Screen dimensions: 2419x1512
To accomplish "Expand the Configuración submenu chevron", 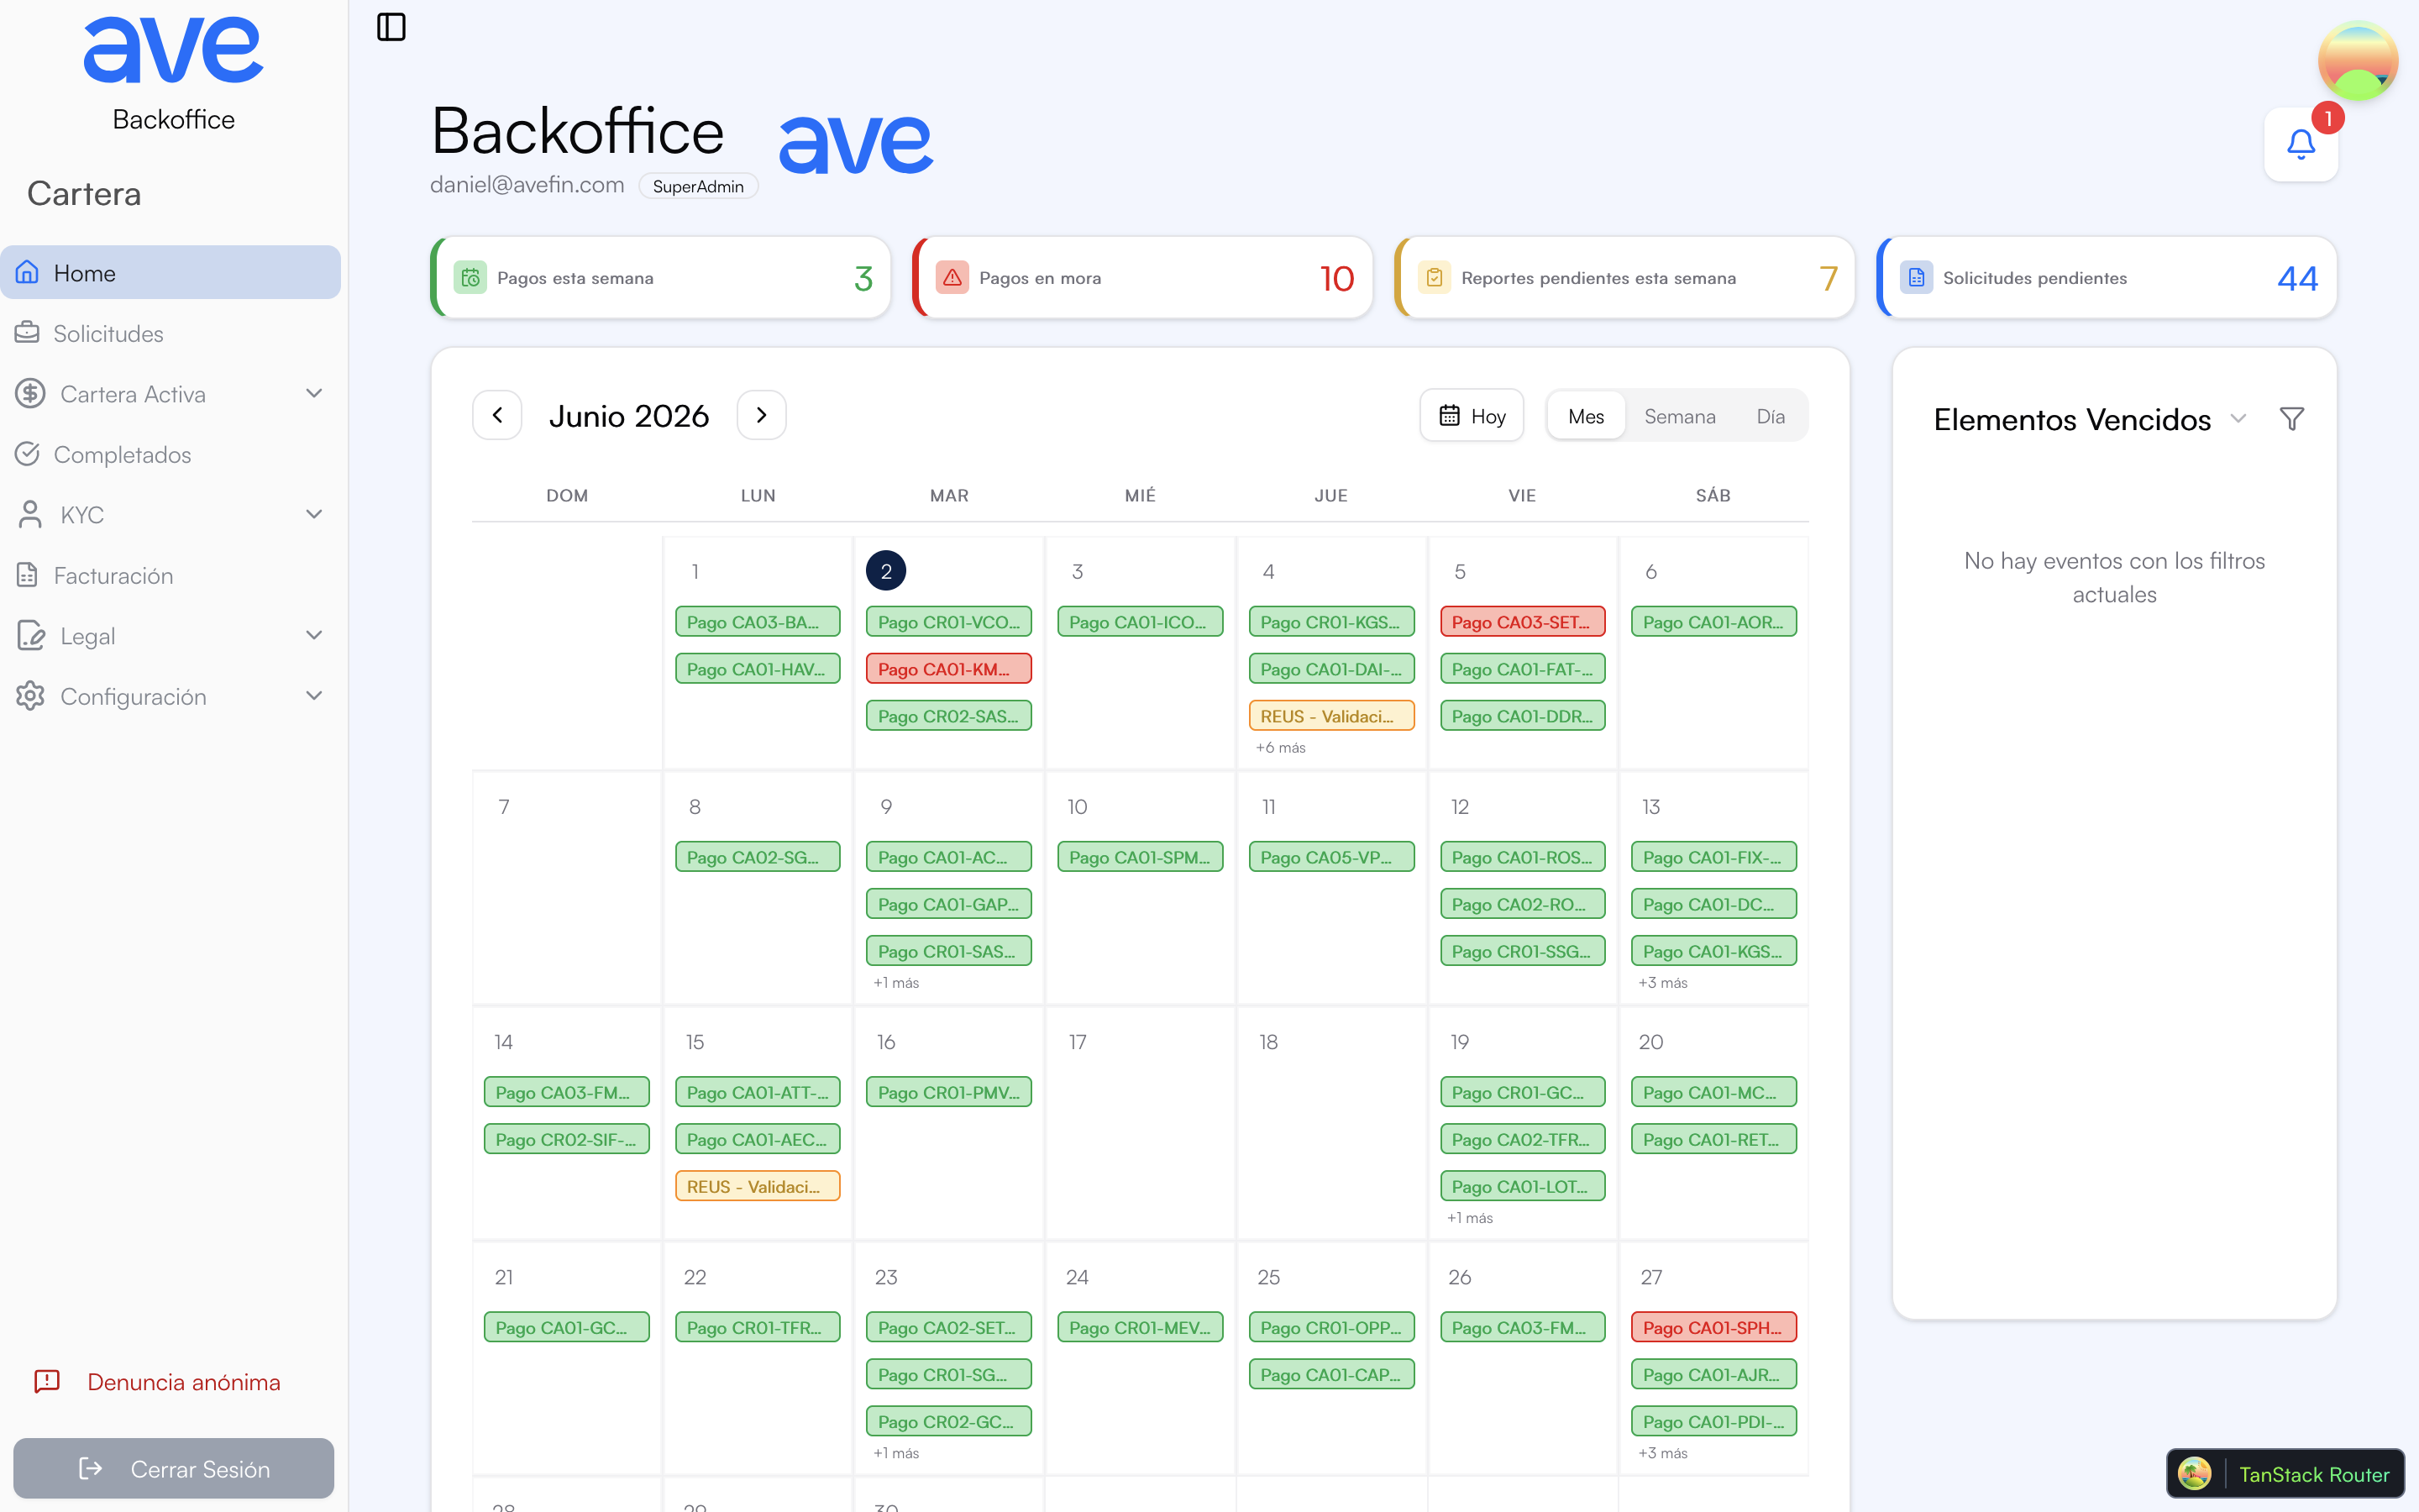I will pyautogui.click(x=314, y=696).
